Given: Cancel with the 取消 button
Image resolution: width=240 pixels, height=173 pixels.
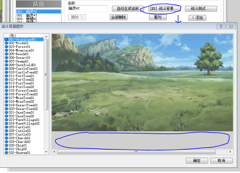Looking at the screenshot, I should tap(221, 161).
